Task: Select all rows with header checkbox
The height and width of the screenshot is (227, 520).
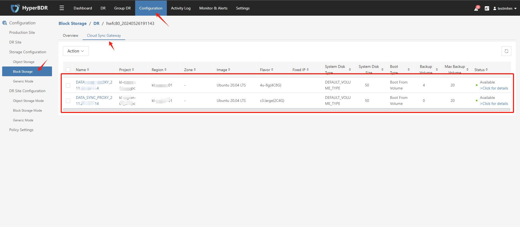Action: coord(68,70)
